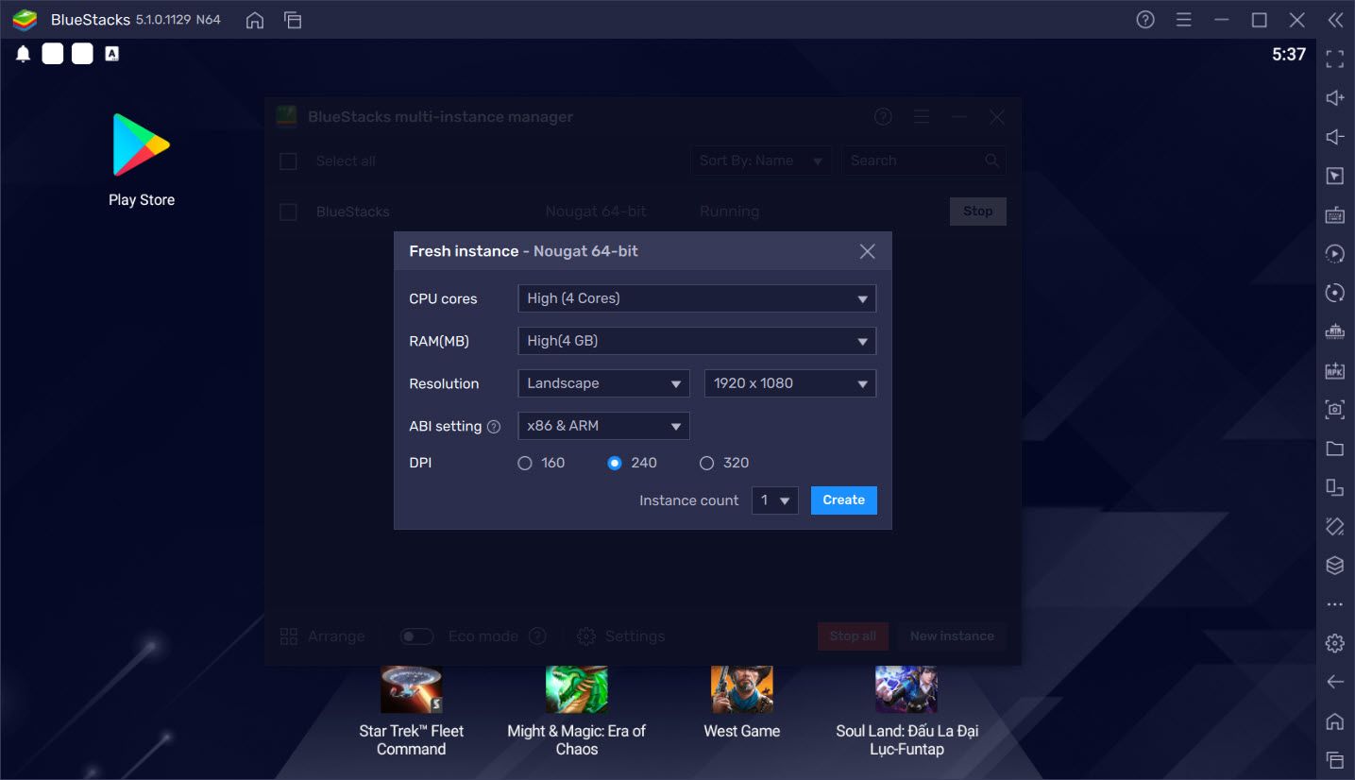Click the lock cursor sidebar icon
1355x780 pixels.
click(x=1334, y=176)
